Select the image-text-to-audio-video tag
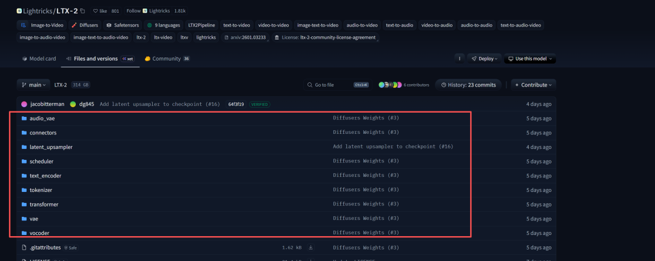 101,37
